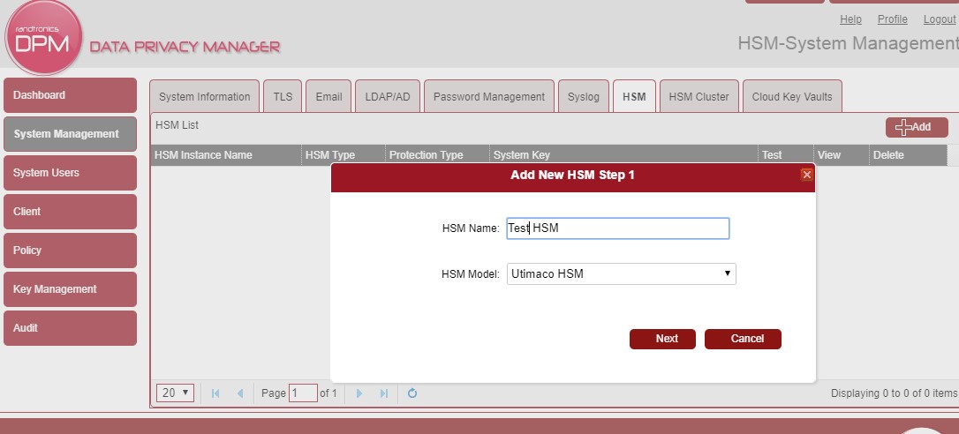Click the Add HSM button
Image resolution: width=959 pixels, height=434 pixels.
coord(917,127)
